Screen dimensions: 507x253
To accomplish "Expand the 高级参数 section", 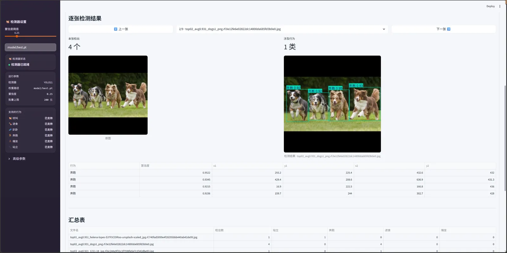I will pyautogui.click(x=17, y=159).
